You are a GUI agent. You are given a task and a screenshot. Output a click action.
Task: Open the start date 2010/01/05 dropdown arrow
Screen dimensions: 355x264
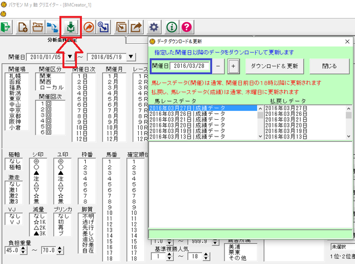click(x=70, y=57)
